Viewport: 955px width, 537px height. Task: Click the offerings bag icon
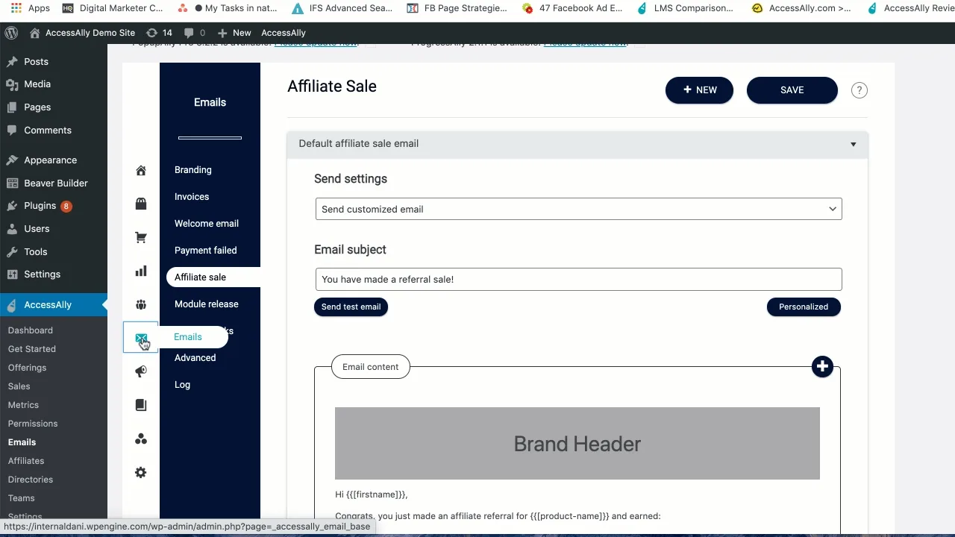141,204
